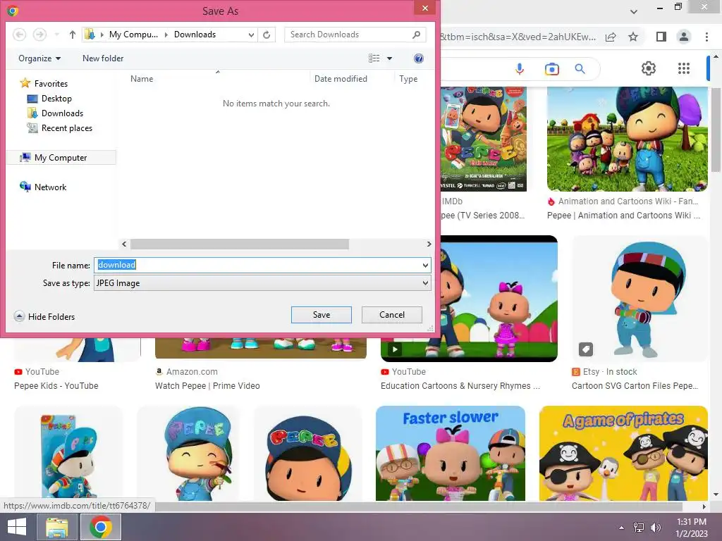
Task: Click the Back arrow in Save As dialog
Action: pyautogui.click(x=19, y=35)
